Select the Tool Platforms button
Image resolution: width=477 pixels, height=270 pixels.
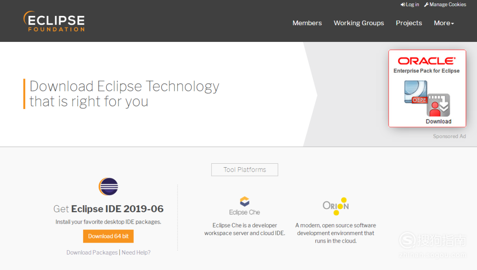pyautogui.click(x=245, y=169)
